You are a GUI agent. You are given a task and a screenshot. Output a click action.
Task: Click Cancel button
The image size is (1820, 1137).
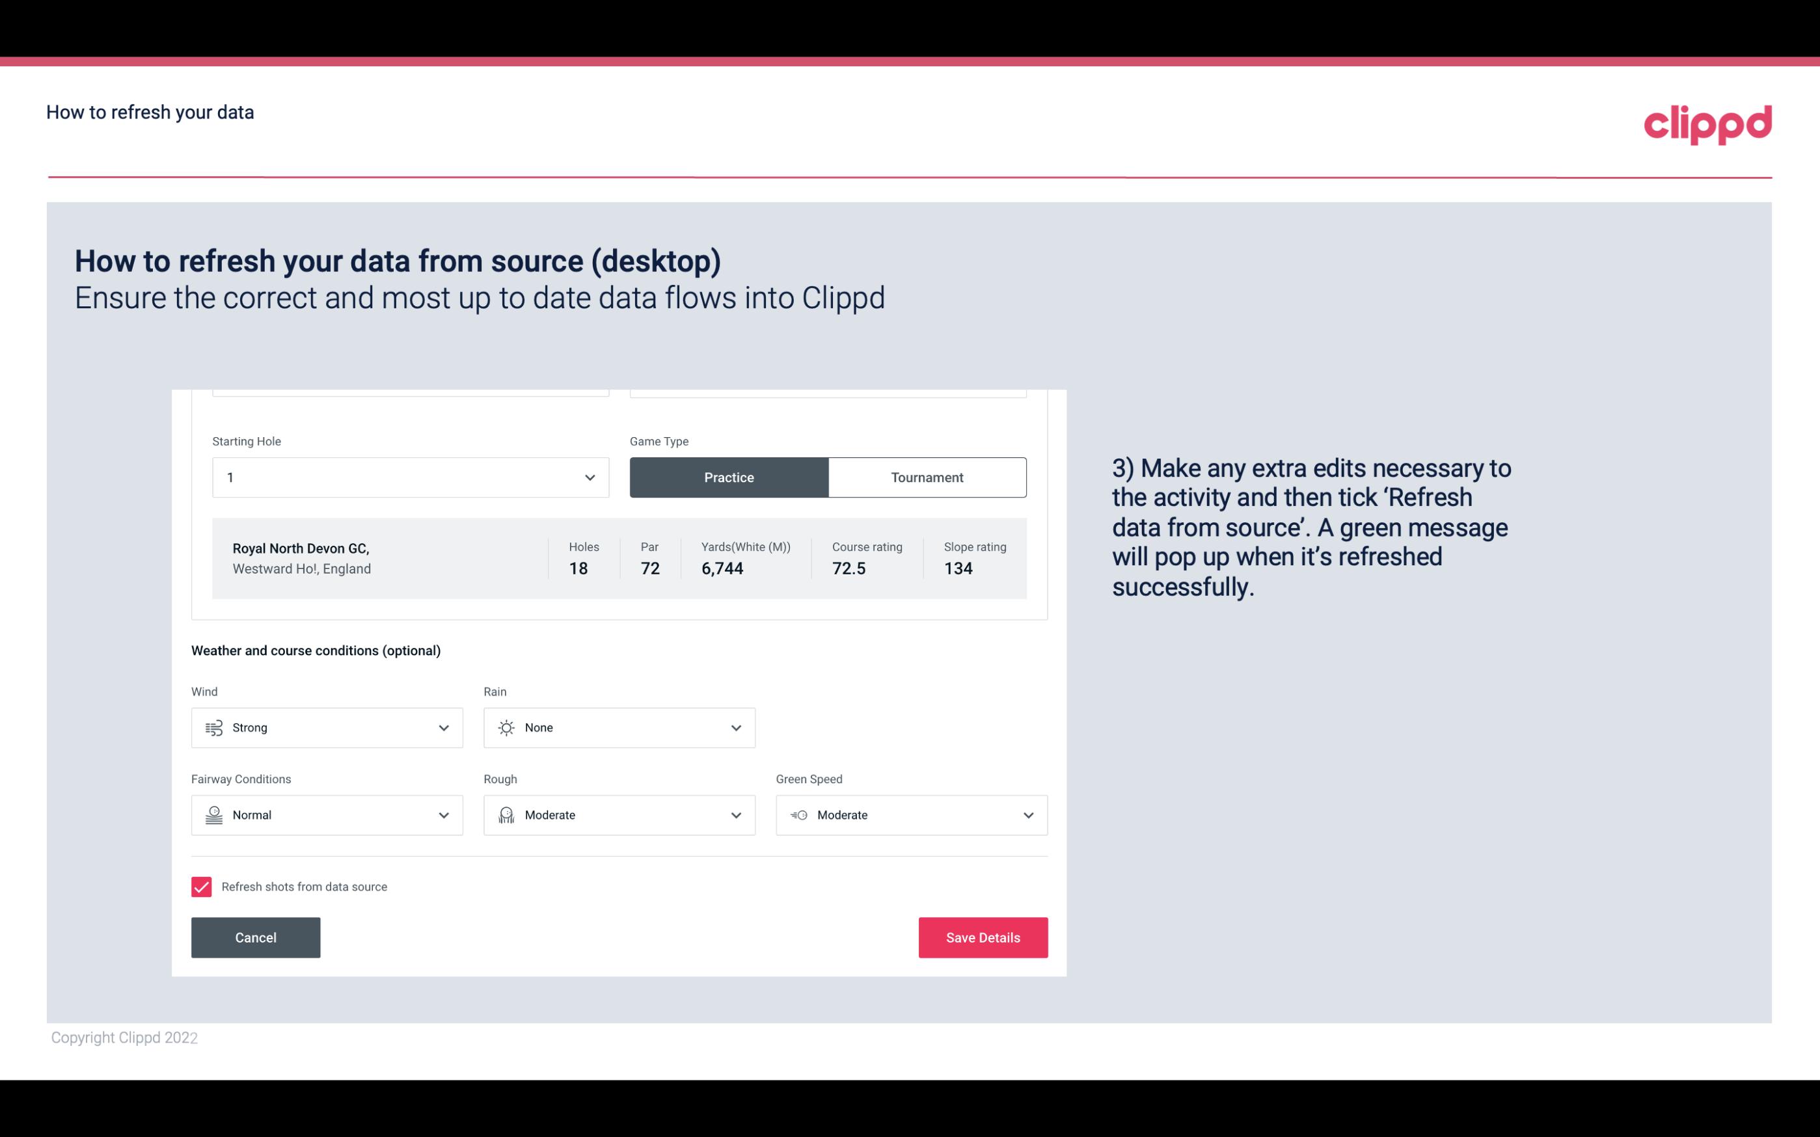(x=256, y=937)
